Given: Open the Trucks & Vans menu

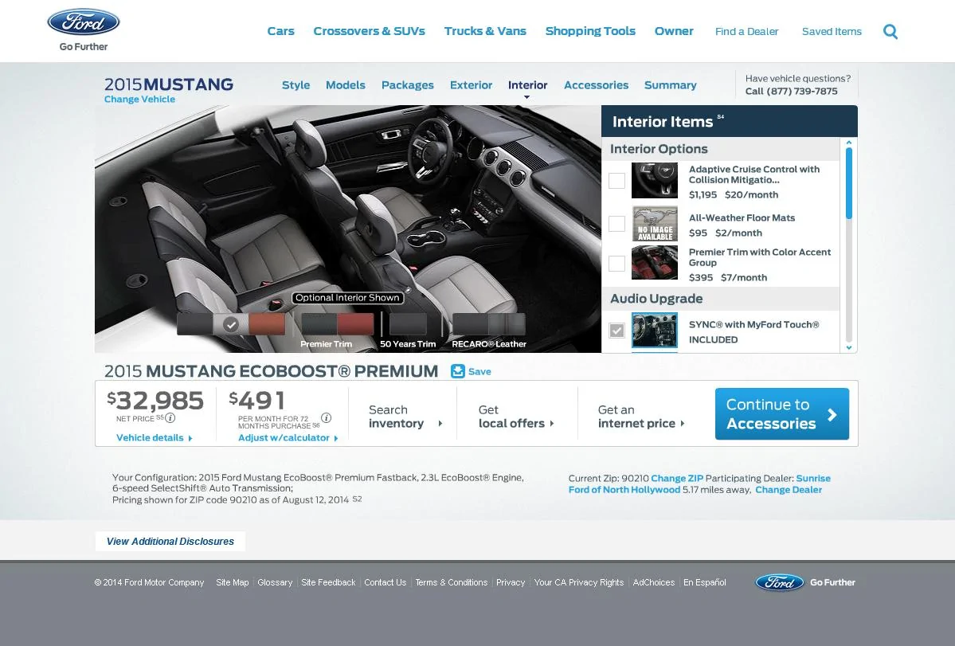Looking at the screenshot, I should point(485,31).
